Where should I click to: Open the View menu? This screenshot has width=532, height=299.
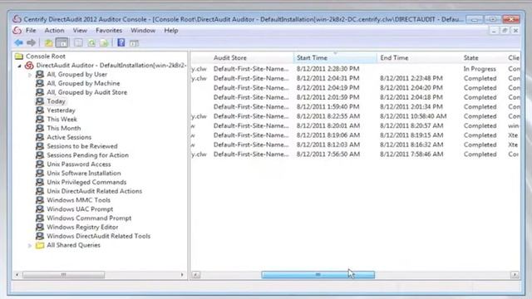pos(80,31)
